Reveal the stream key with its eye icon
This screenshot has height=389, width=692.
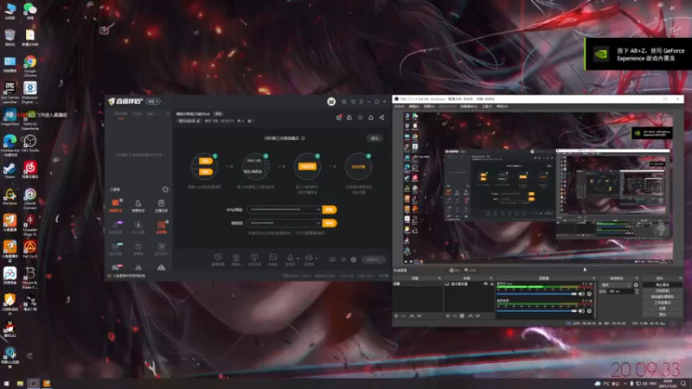(x=318, y=223)
